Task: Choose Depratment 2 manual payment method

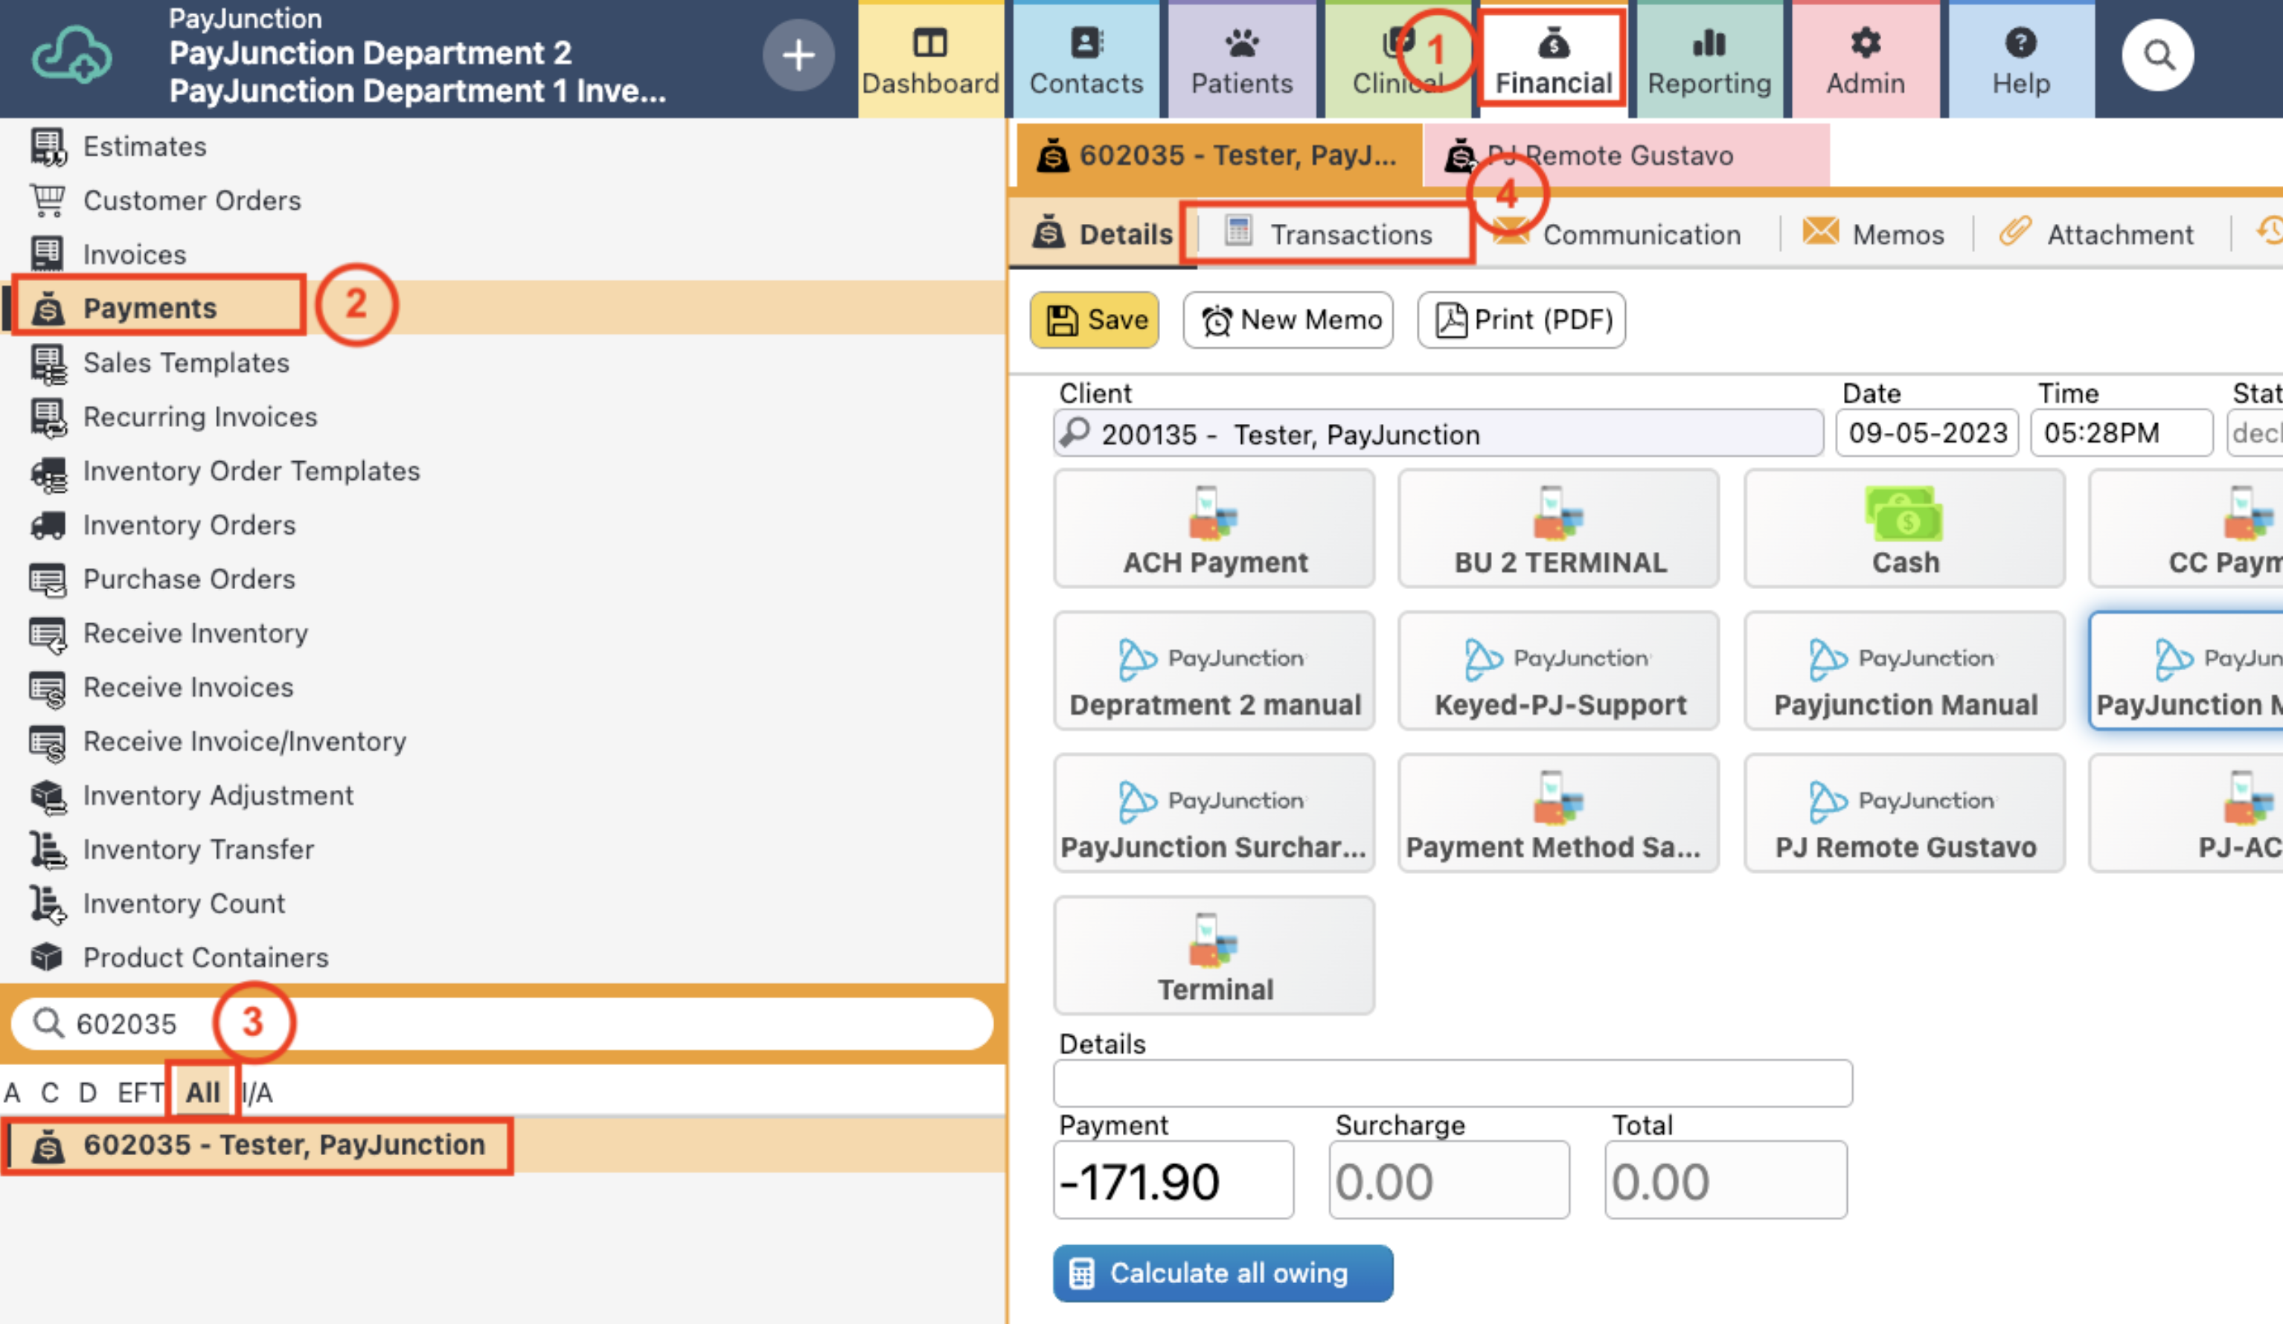Action: [1214, 671]
